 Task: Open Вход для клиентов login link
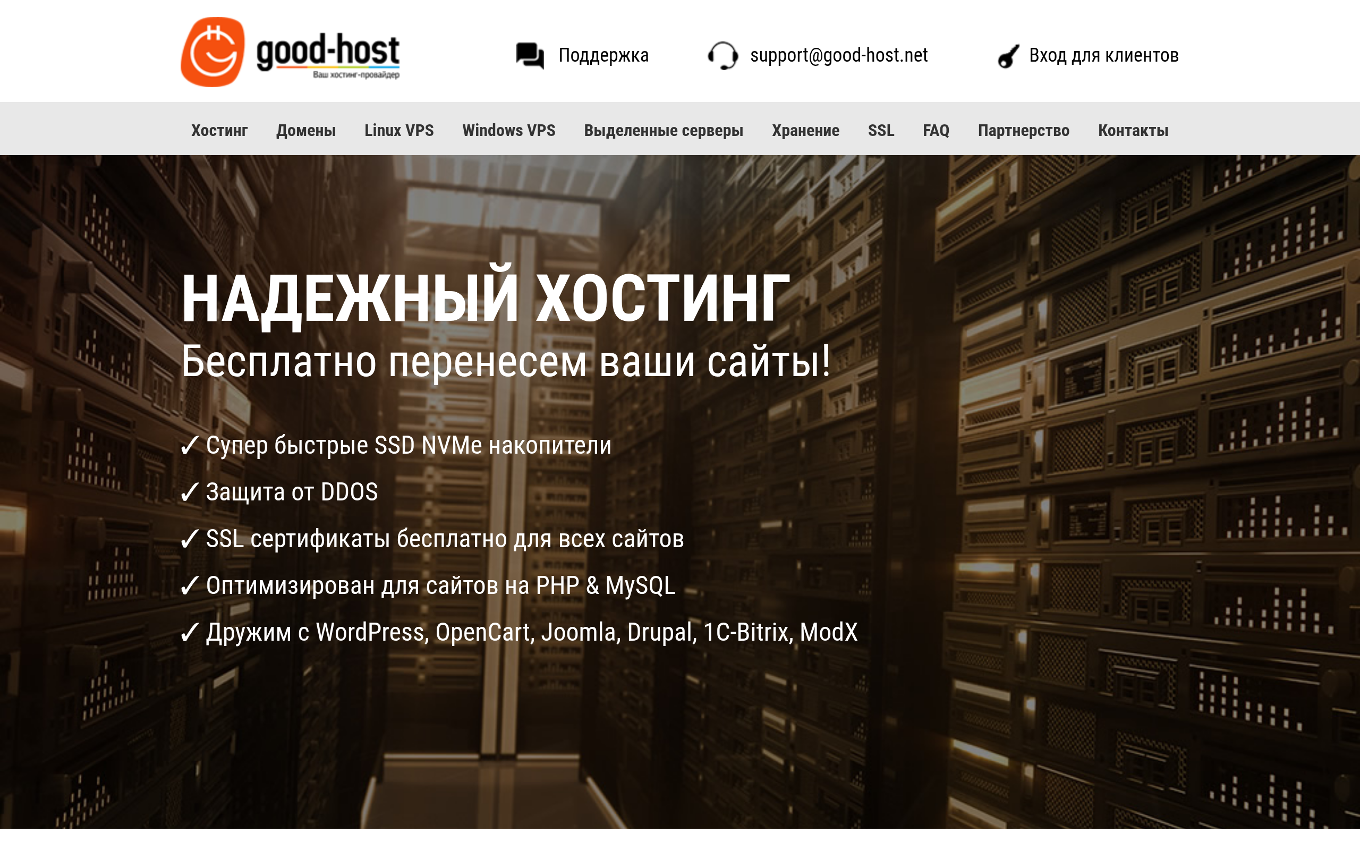click(1104, 55)
